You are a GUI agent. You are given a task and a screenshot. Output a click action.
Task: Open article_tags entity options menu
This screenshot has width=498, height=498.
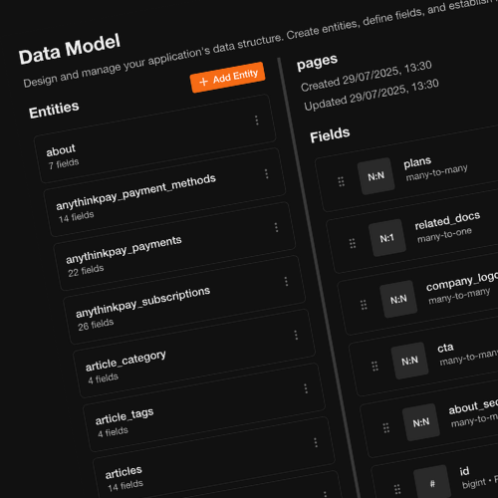pyautogui.click(x=306, y=388)
